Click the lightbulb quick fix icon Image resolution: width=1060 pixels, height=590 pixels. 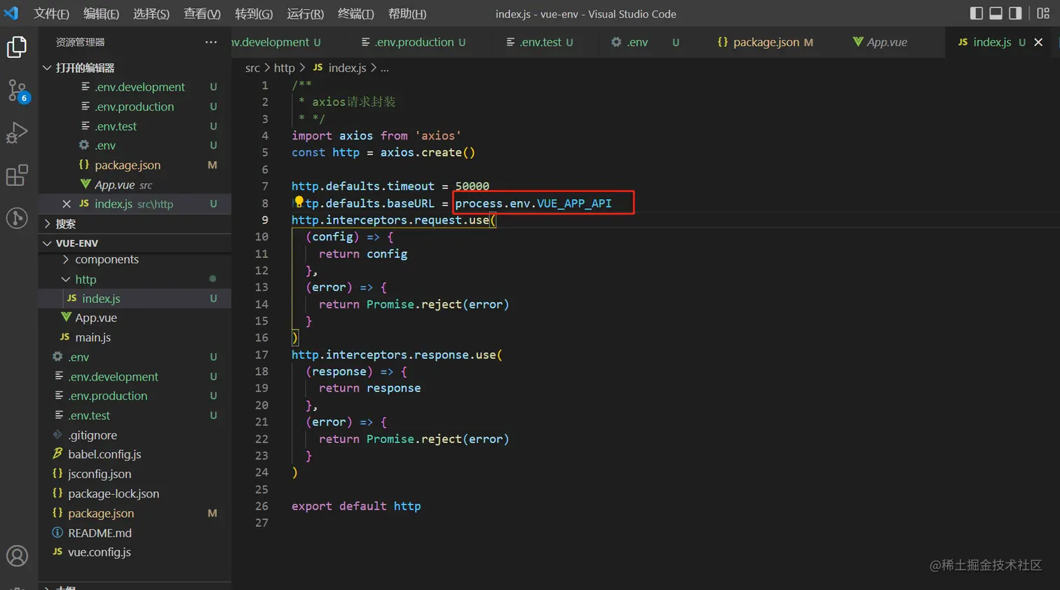pos(299,202)
